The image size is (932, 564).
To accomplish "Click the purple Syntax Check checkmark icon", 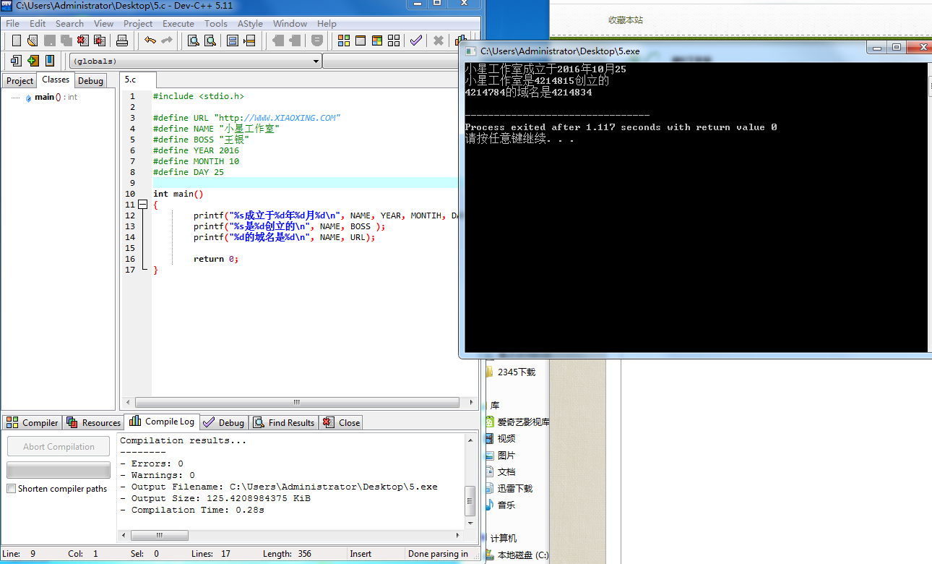I will click(x=416, y=40).
